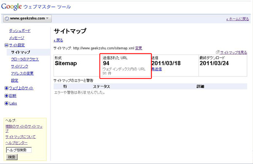
Task: Click the site globe icon beside www.geekzshu.com
Action: (x=7, y=19)
